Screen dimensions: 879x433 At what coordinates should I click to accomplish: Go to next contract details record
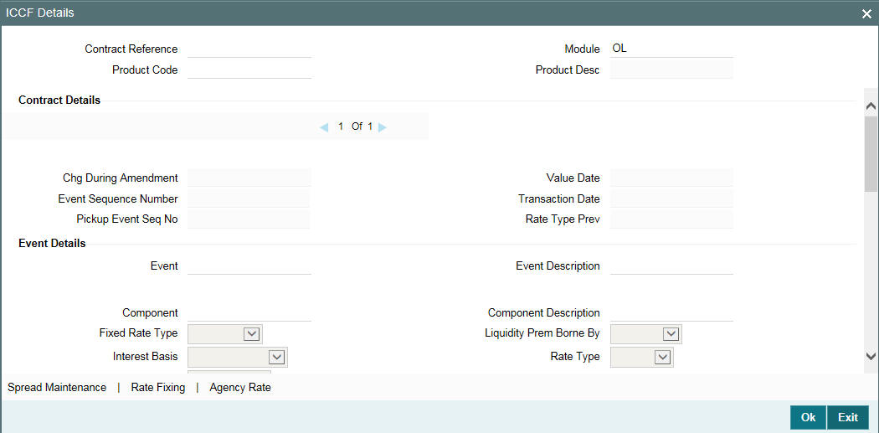[383, 127]
